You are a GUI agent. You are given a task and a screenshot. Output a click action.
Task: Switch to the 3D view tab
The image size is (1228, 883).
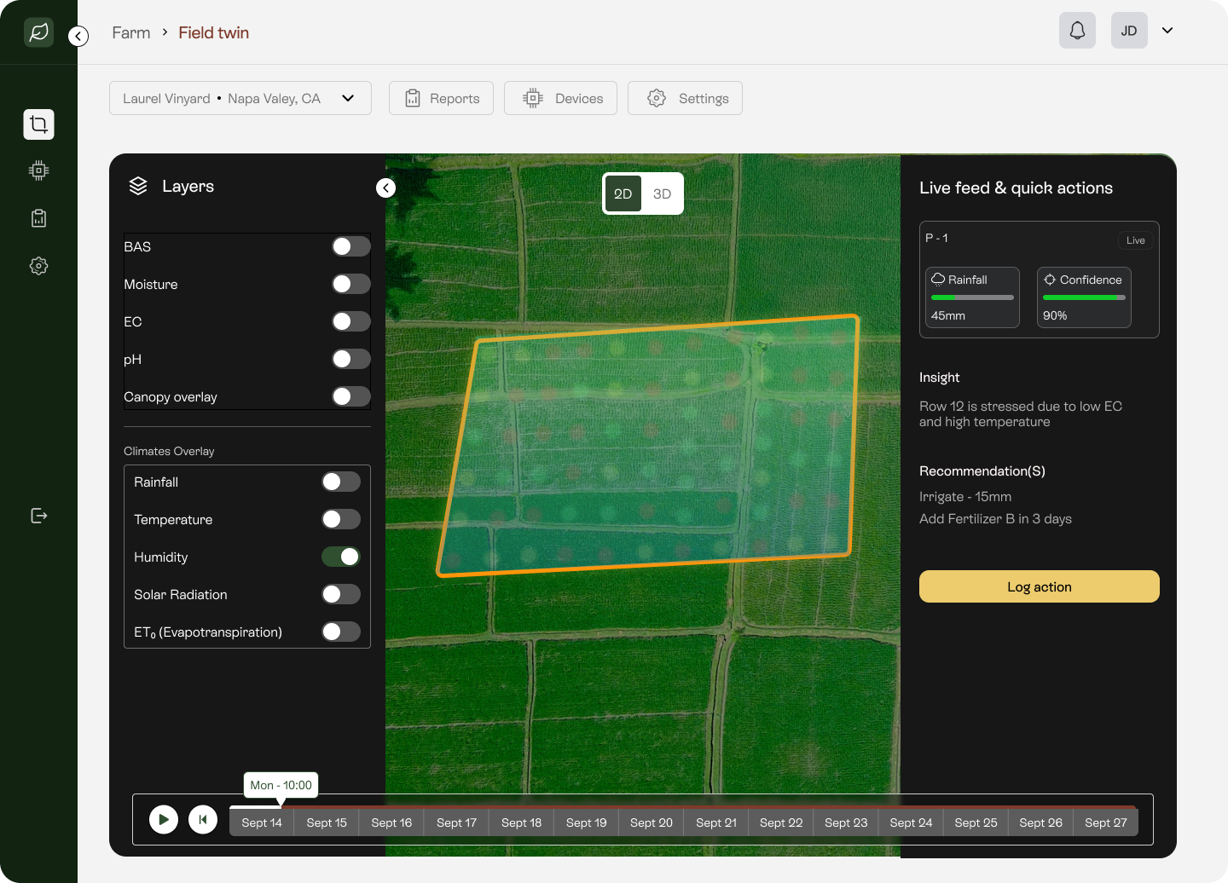(662, 194)
